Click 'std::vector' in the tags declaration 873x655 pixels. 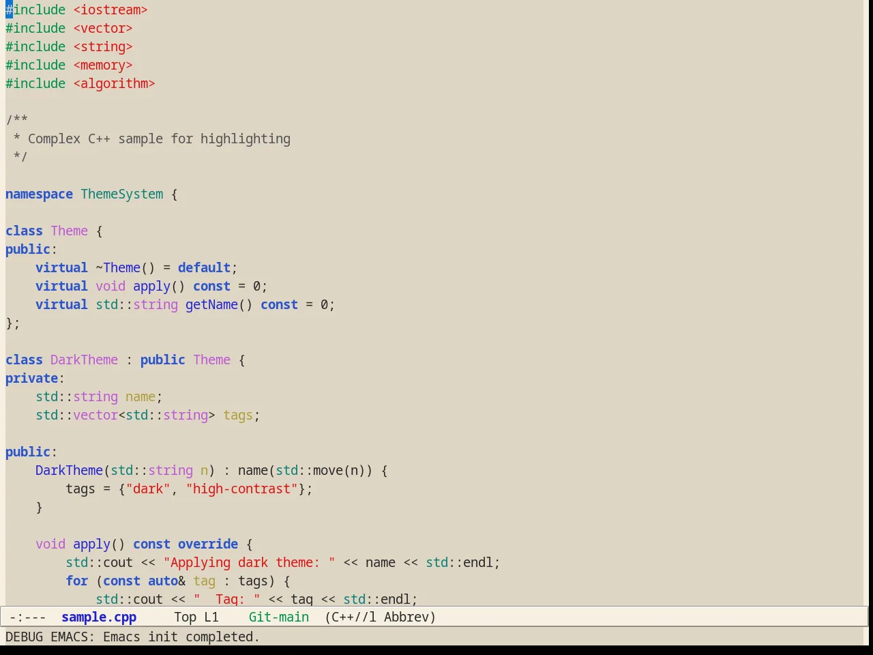coord(76,416)
